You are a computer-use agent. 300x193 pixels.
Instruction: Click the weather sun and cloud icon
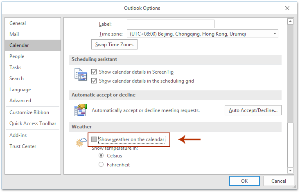81,142
